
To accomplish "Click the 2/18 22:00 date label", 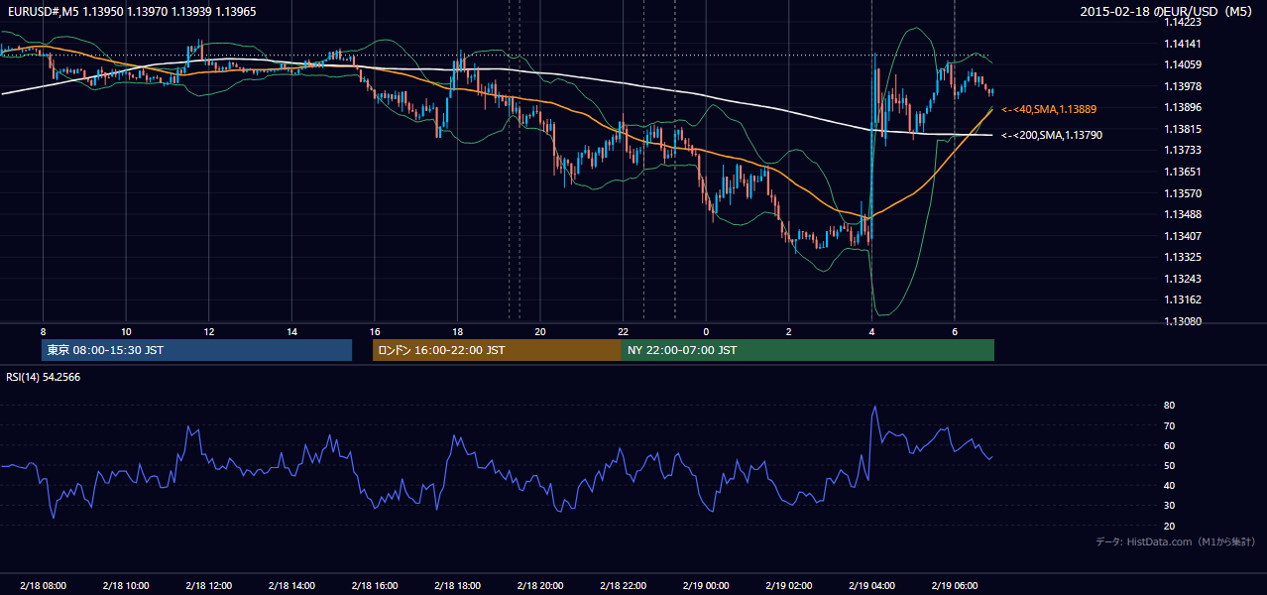I will click(x=624, y=586).
